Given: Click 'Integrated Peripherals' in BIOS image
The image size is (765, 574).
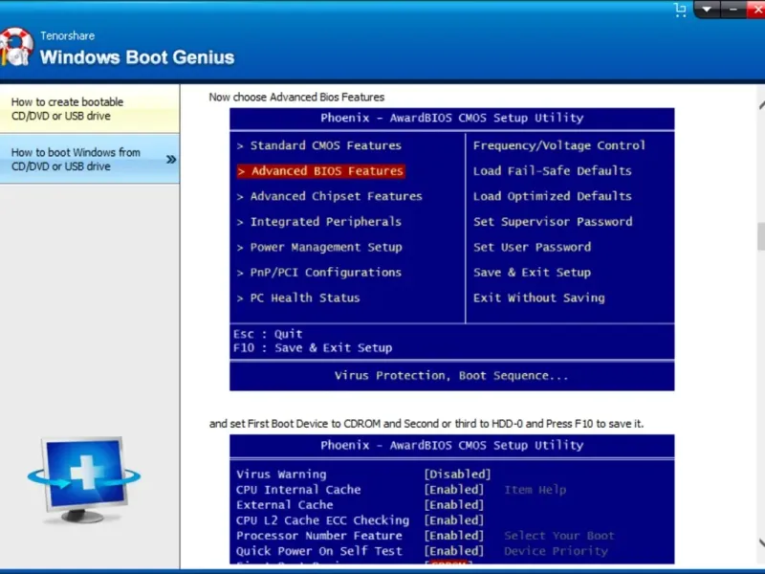Looking at the screenshot, I should click(x=325, y=222).
